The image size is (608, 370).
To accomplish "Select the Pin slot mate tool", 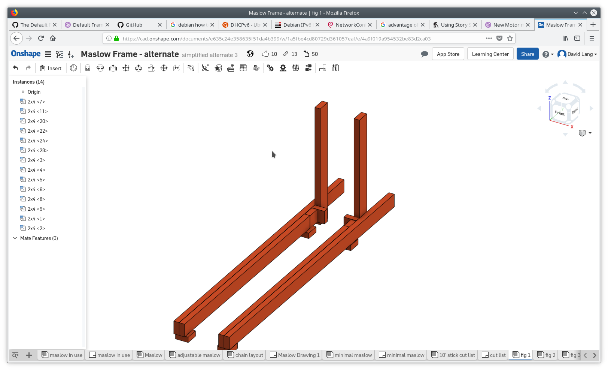I will [151, 68].
